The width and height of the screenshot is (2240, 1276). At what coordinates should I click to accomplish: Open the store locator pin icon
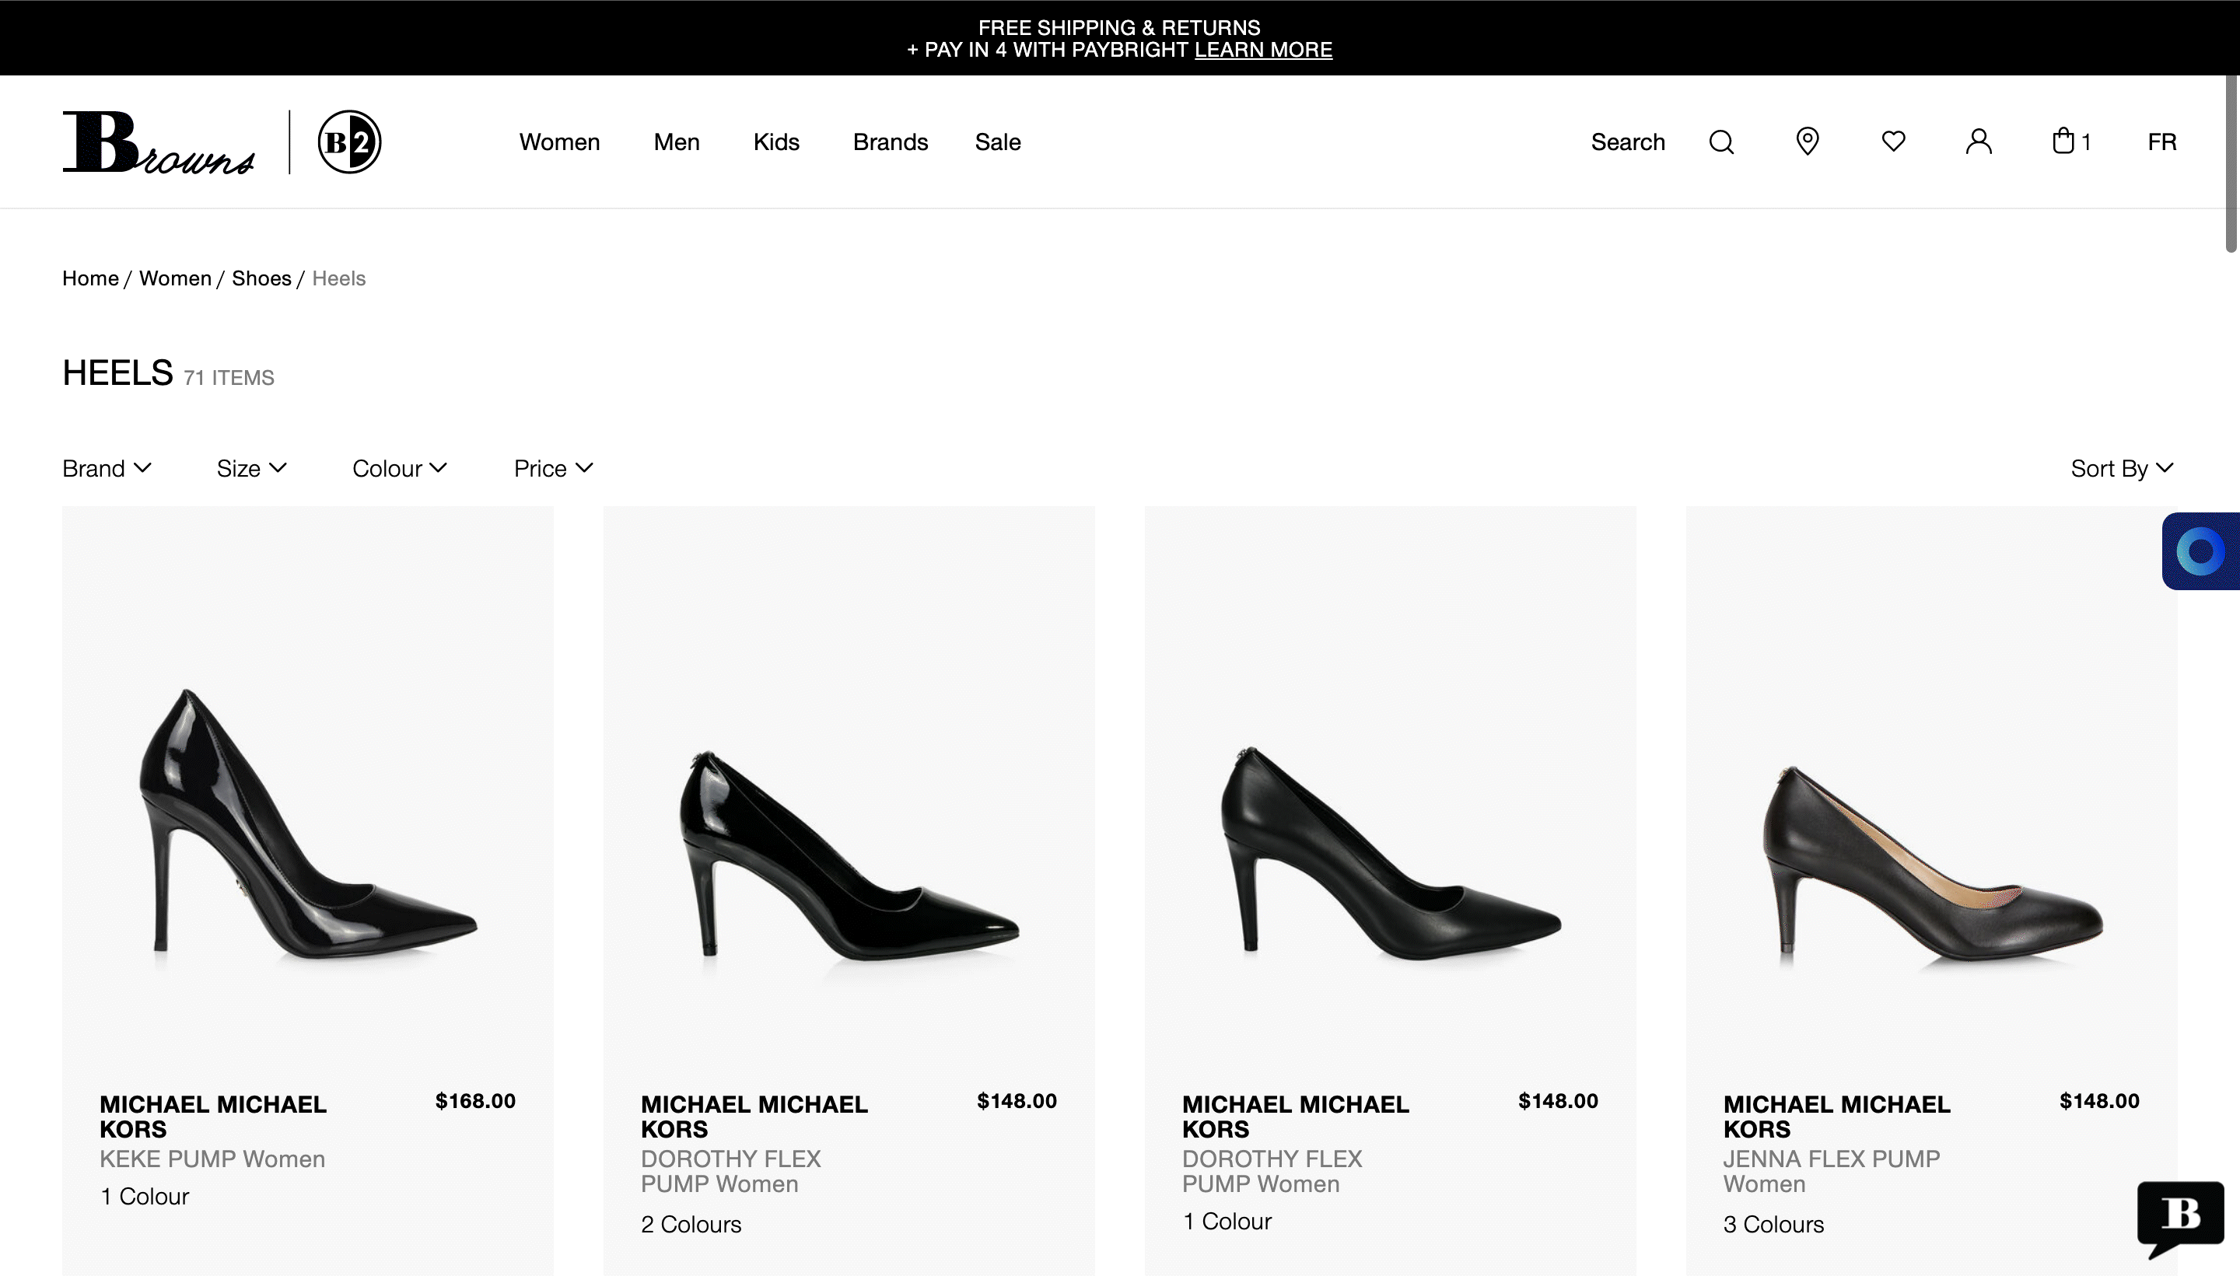coord(1807,141)
